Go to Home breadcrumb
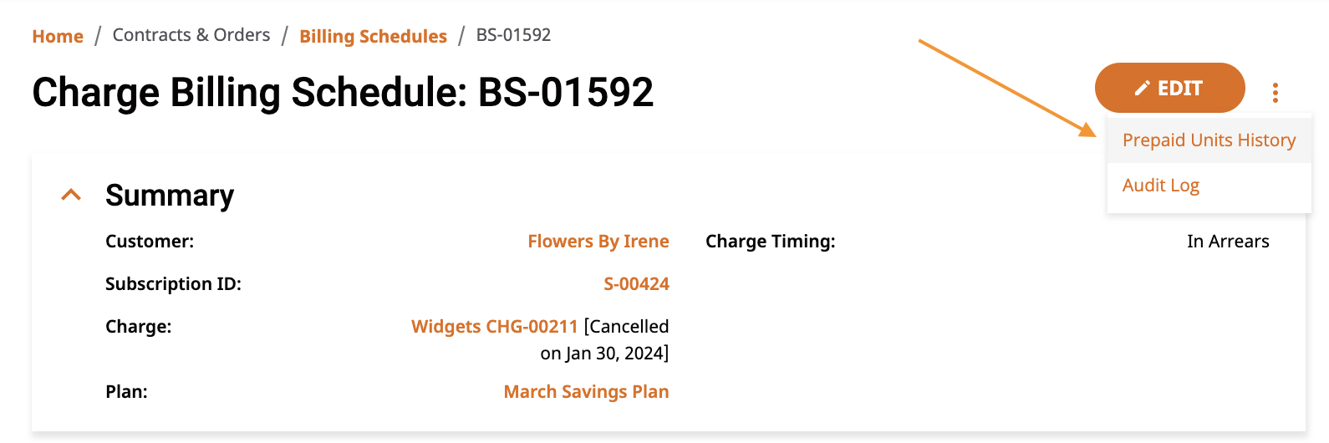1329x443 pixels. 58,36
